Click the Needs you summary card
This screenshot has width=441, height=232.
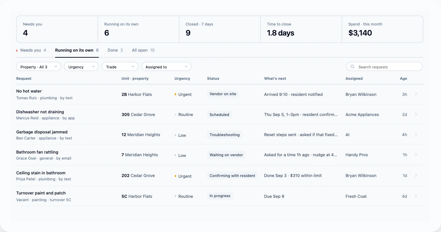(57, 29)
